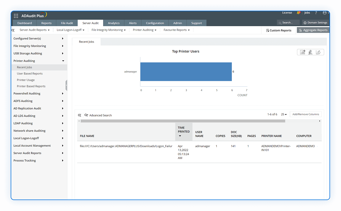Screen dimensions: 341x211
Task: Click the admanager bar in chart
Action: (186, 72)
